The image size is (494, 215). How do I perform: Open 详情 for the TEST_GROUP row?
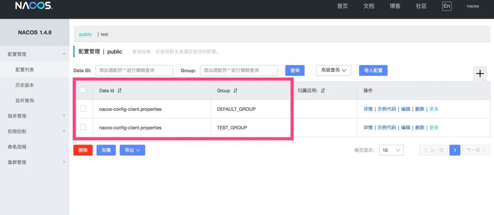(x=368, y=128)
